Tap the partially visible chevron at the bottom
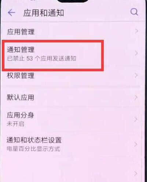Viewport: 147px width, 182px height. [135, 174]
